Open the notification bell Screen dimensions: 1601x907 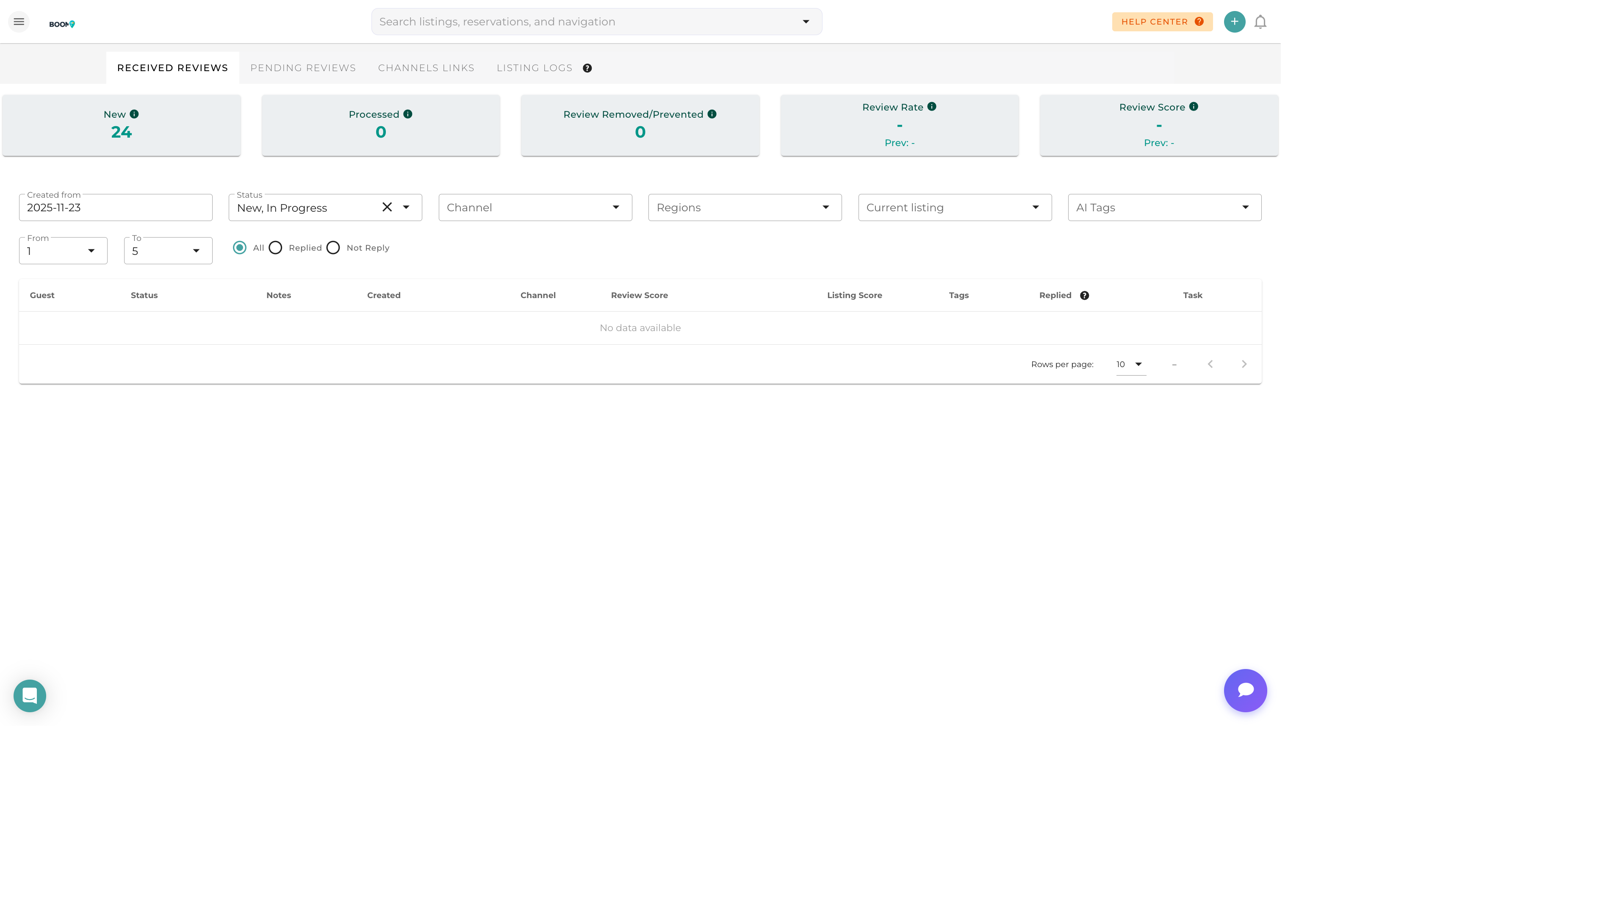(1260, 21)
